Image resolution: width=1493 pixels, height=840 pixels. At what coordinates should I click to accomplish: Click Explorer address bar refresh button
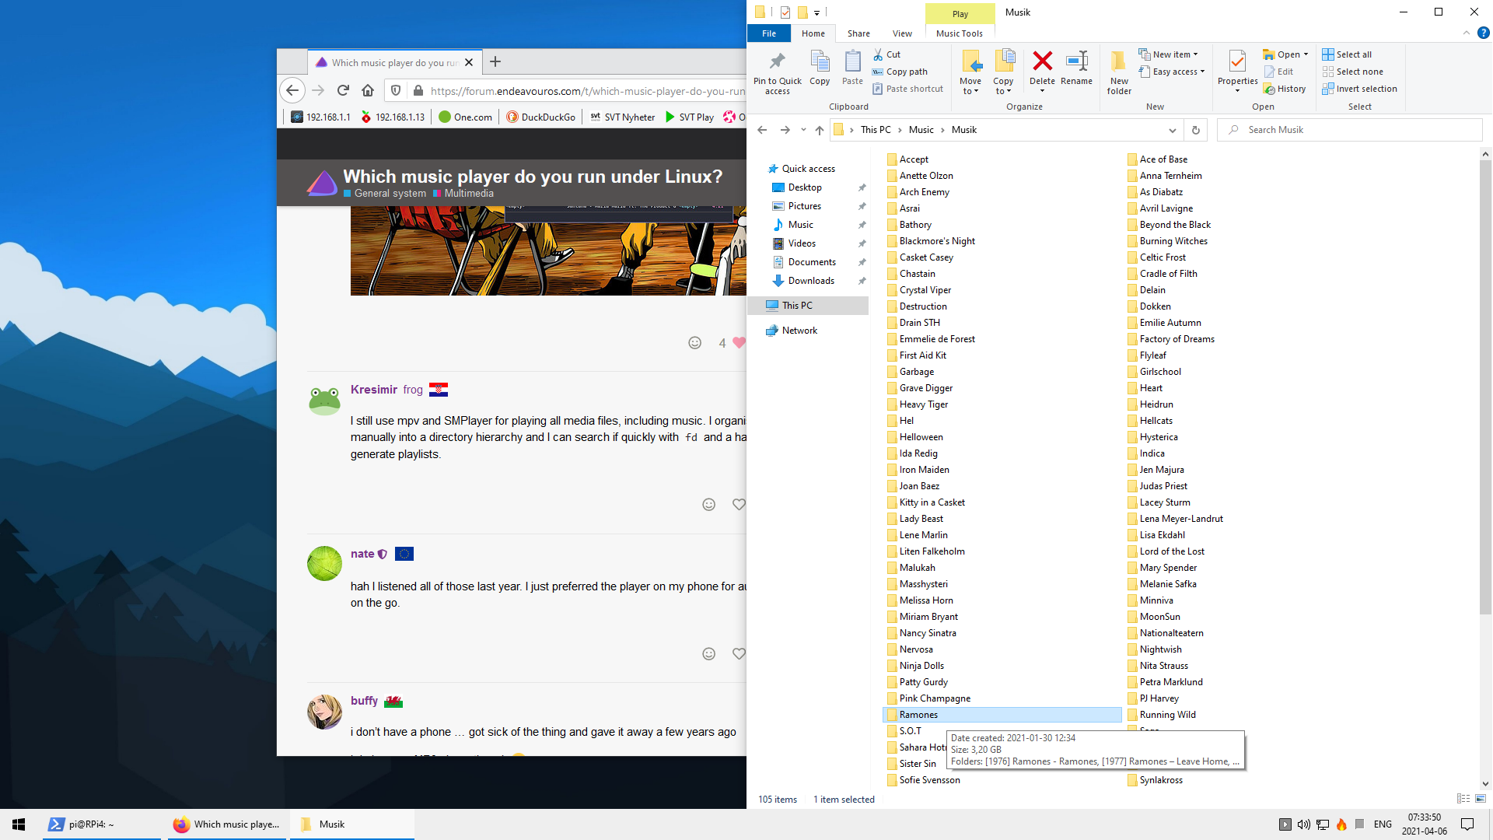(1195, 130)
